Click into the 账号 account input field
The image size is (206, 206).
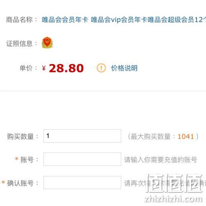pyautogui.click(x=82, y=159)
